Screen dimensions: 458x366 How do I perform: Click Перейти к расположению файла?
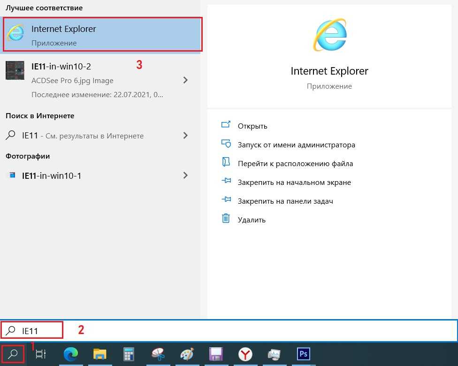point(295,163)
